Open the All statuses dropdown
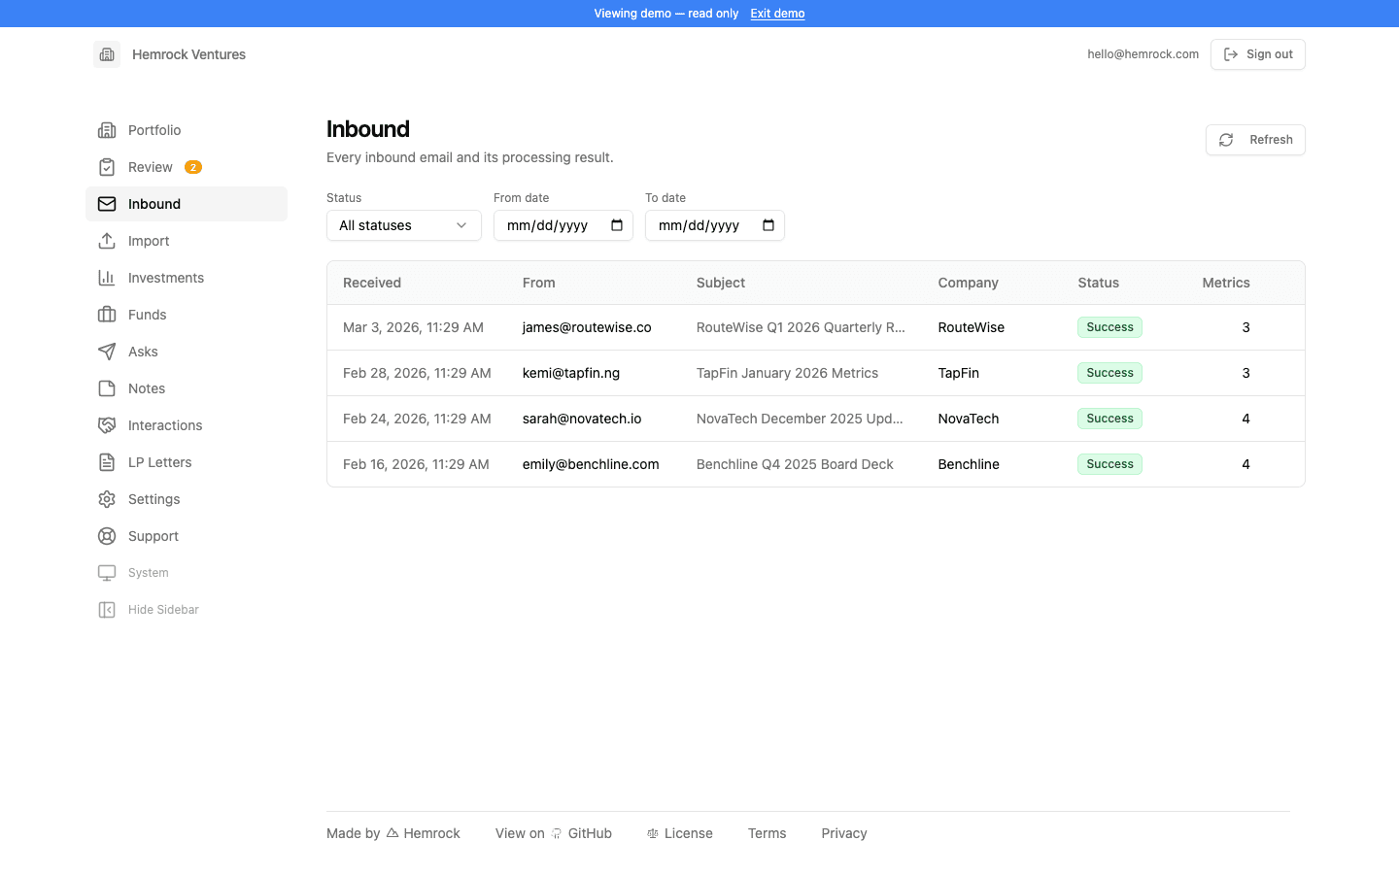The image size is (1399, 874). point(404,225)
